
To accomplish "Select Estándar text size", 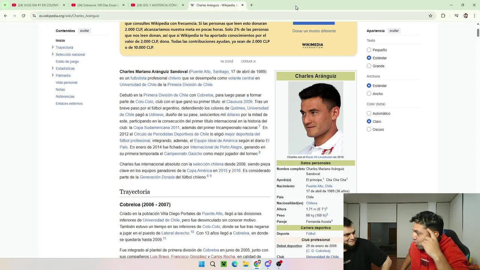I will point(369,58).
